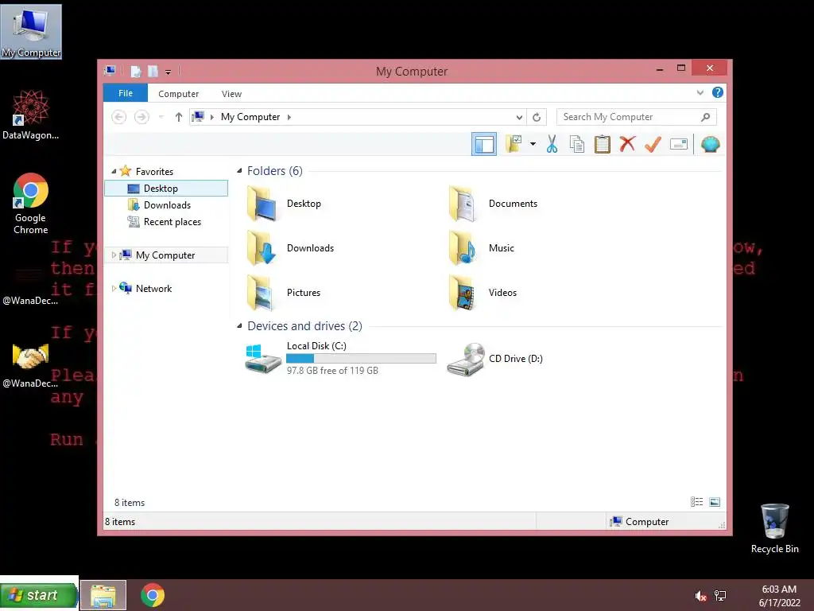Click the Start button
The image size is (814, 611).
coord(39,594)
